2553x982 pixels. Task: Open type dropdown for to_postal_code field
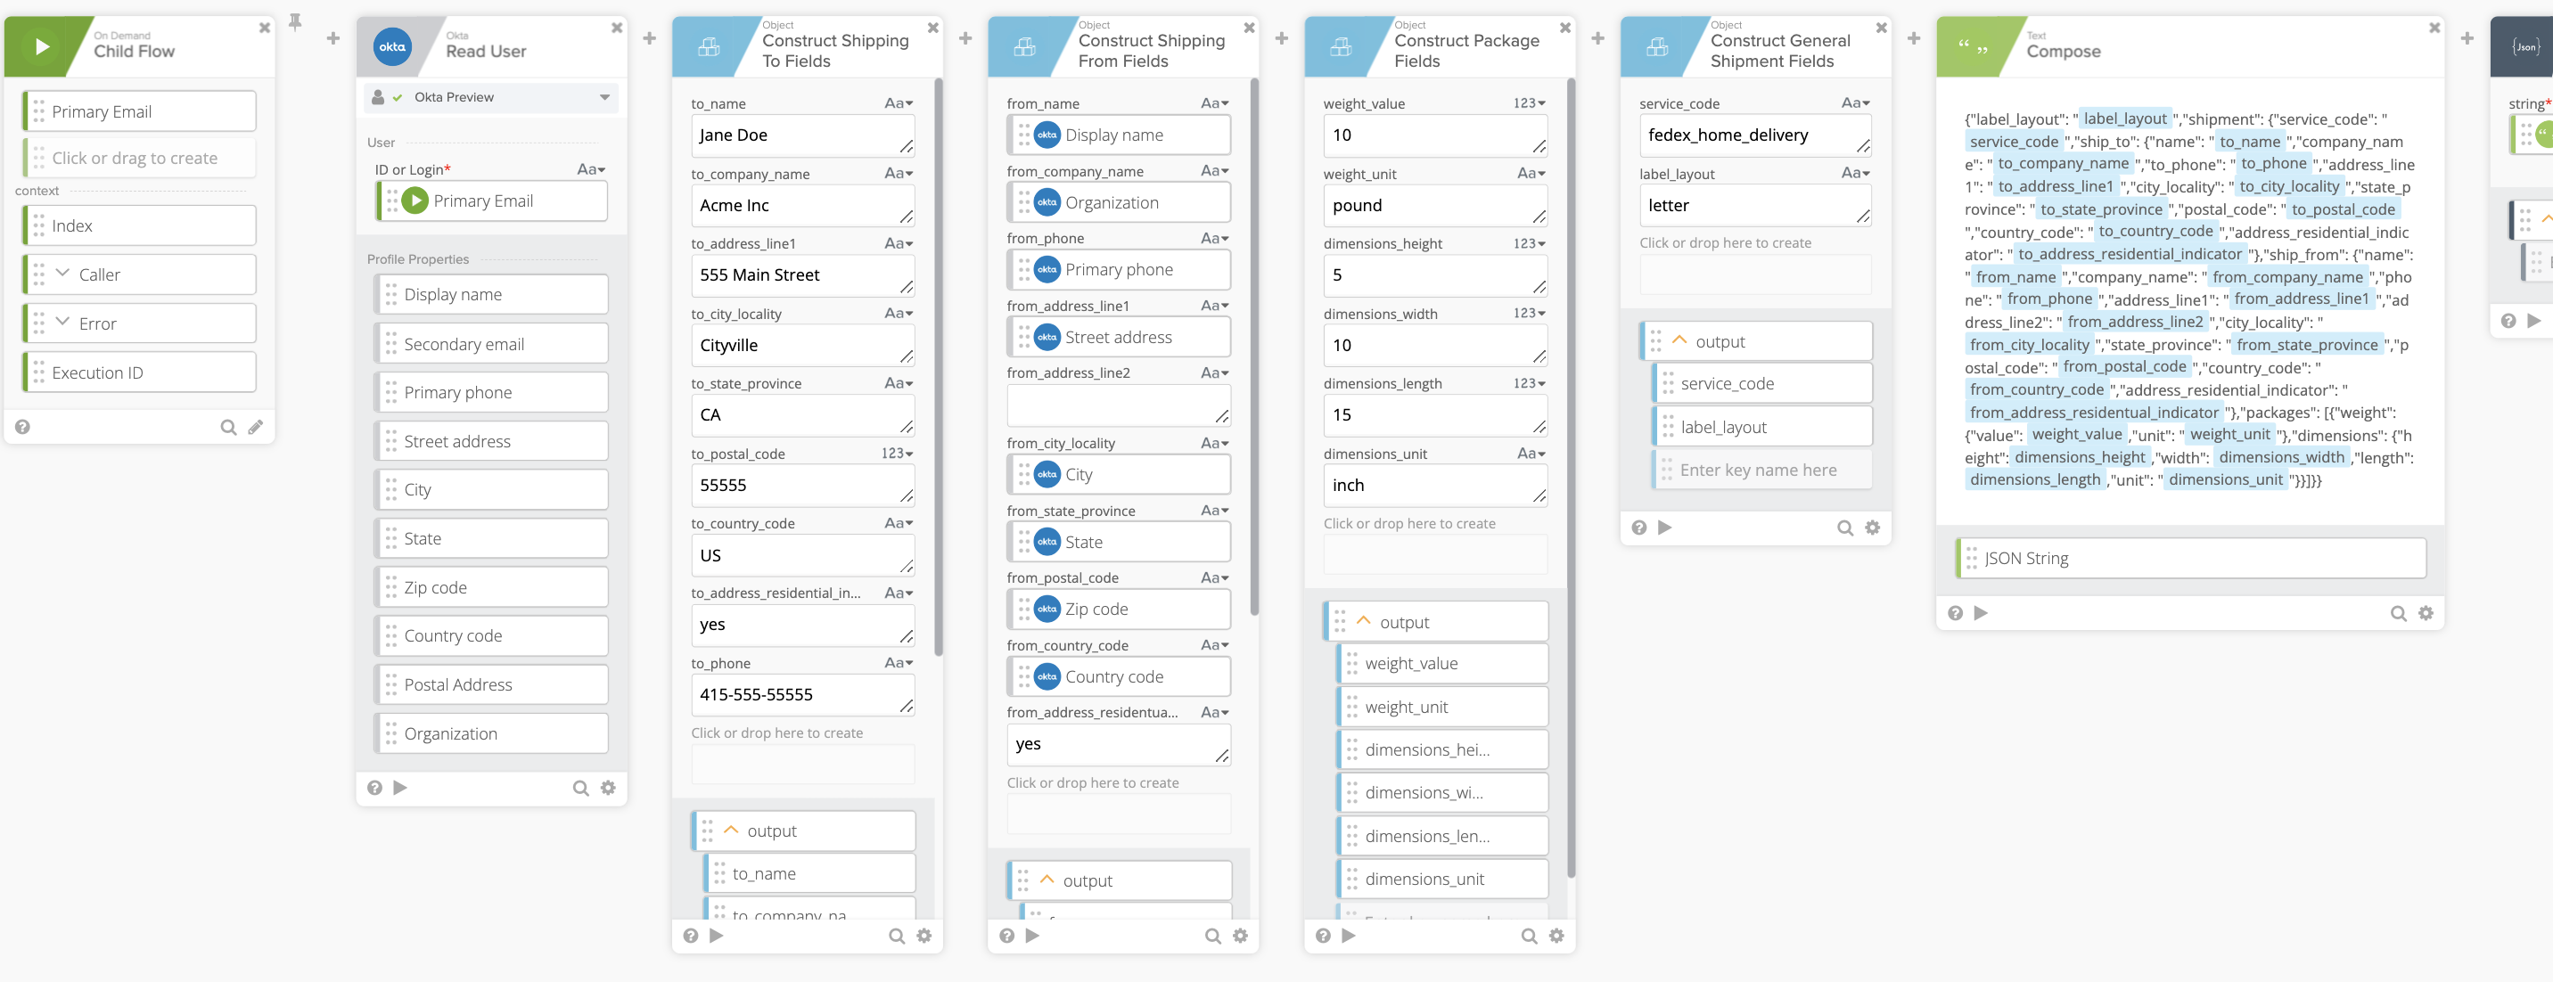tap(897, 454)
